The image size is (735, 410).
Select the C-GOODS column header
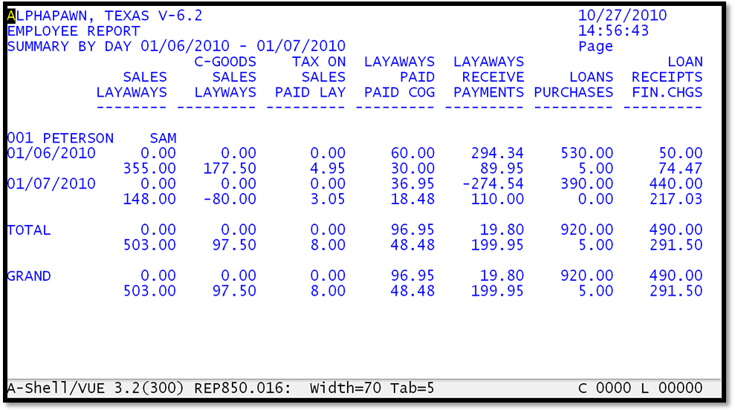(x=225, y=62)
